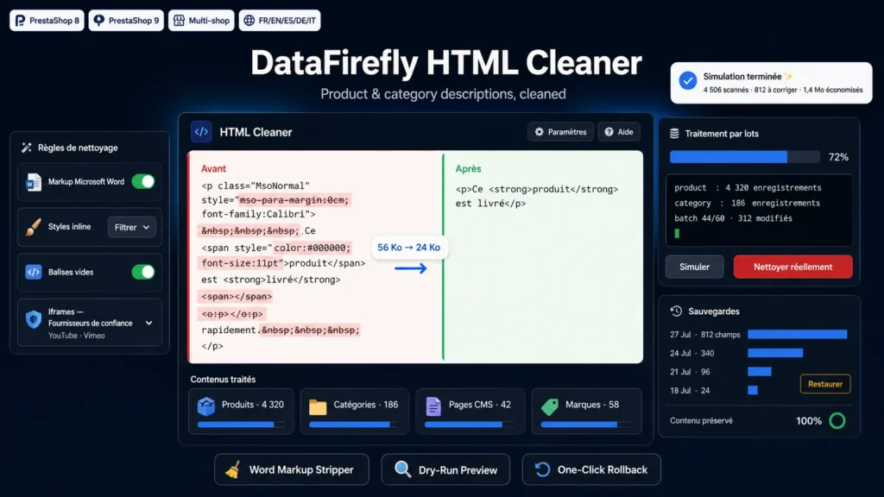884x497 pixels.
Task: Click the paintbrush icon for Styles inline
Action: tap(34, 227)
